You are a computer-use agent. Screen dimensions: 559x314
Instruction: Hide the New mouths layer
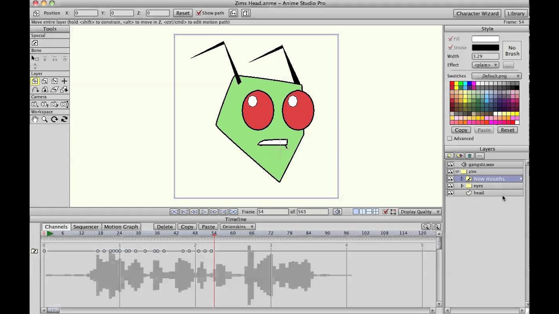tap(450, 179)
